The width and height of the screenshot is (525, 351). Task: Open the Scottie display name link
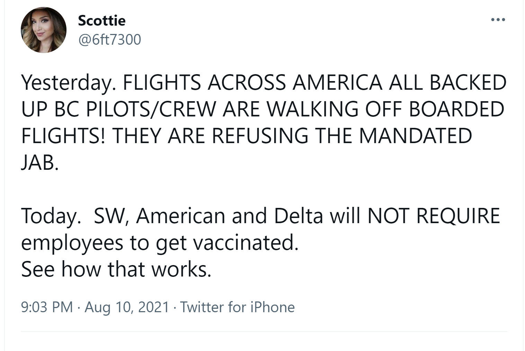click(101, 20)
